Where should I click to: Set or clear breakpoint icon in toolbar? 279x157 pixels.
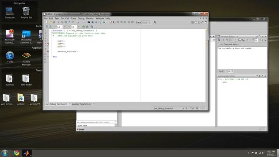click(x=111, y=22)
